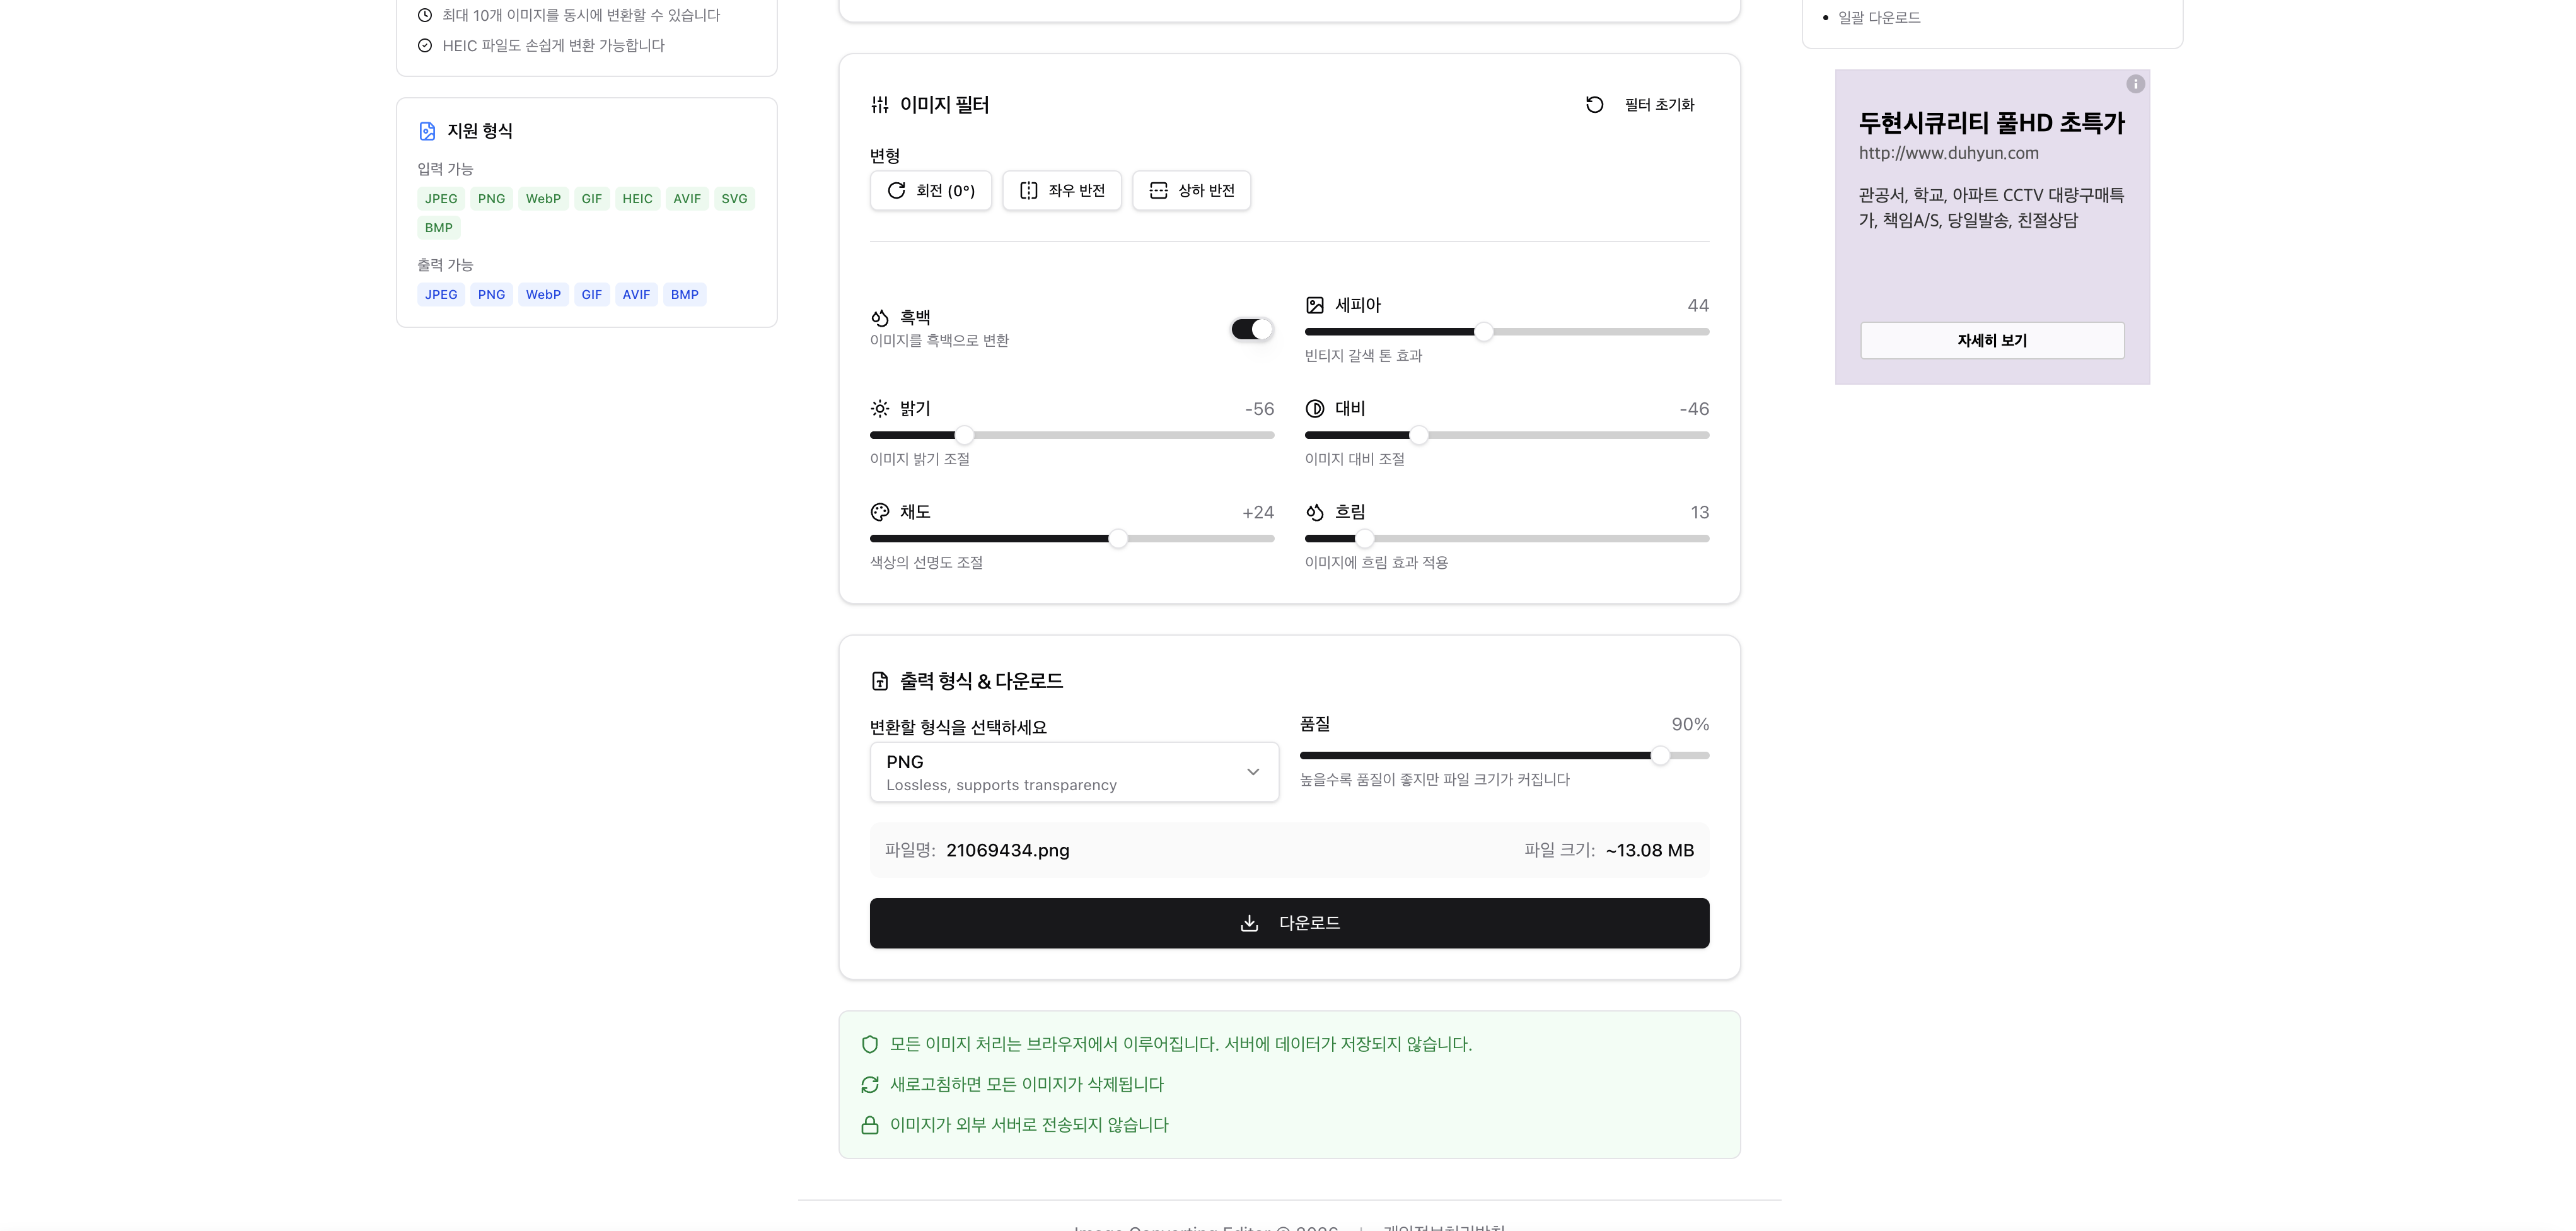Click the sepia image icon

1314,306
